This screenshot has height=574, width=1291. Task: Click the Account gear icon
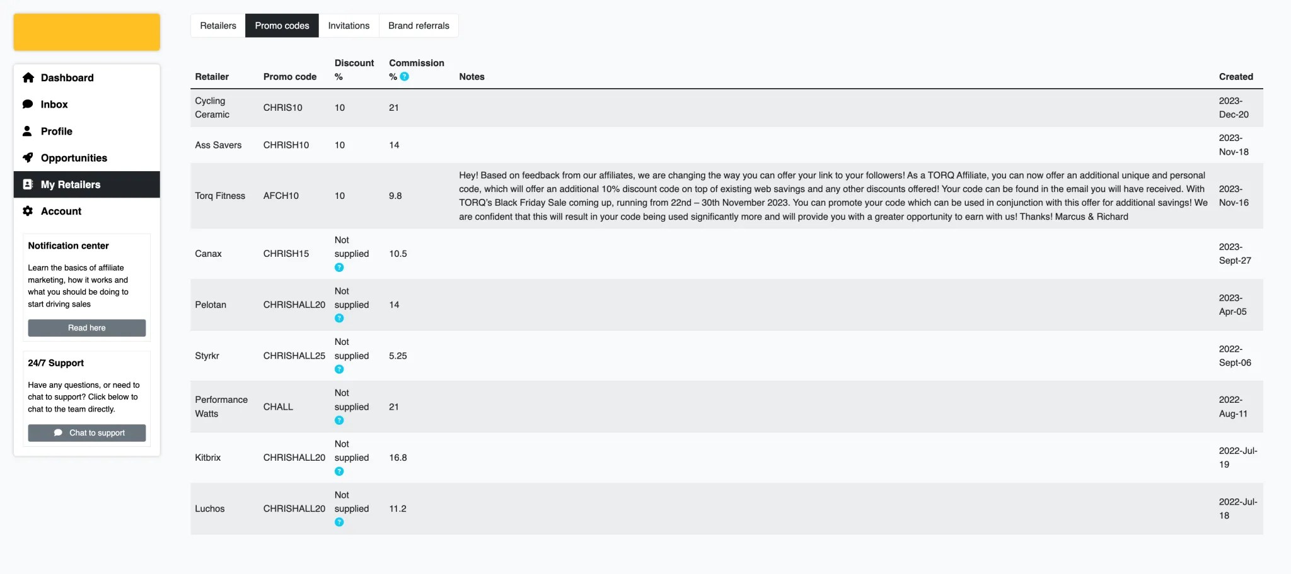[28, 211]
